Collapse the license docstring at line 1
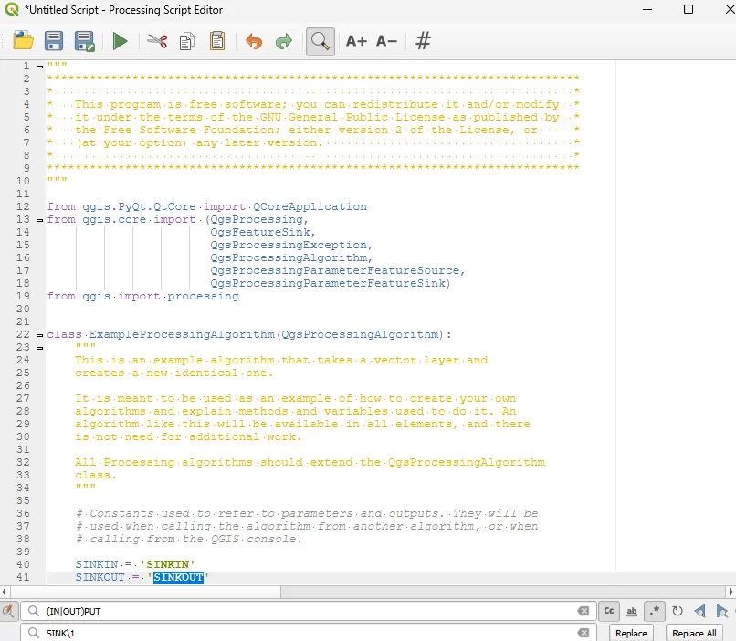This screenshot has height=641, width=736. point(38,66)
